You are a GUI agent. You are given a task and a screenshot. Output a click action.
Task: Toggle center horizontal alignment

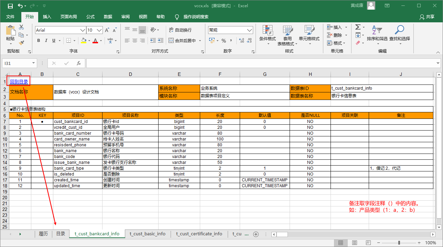134,41
